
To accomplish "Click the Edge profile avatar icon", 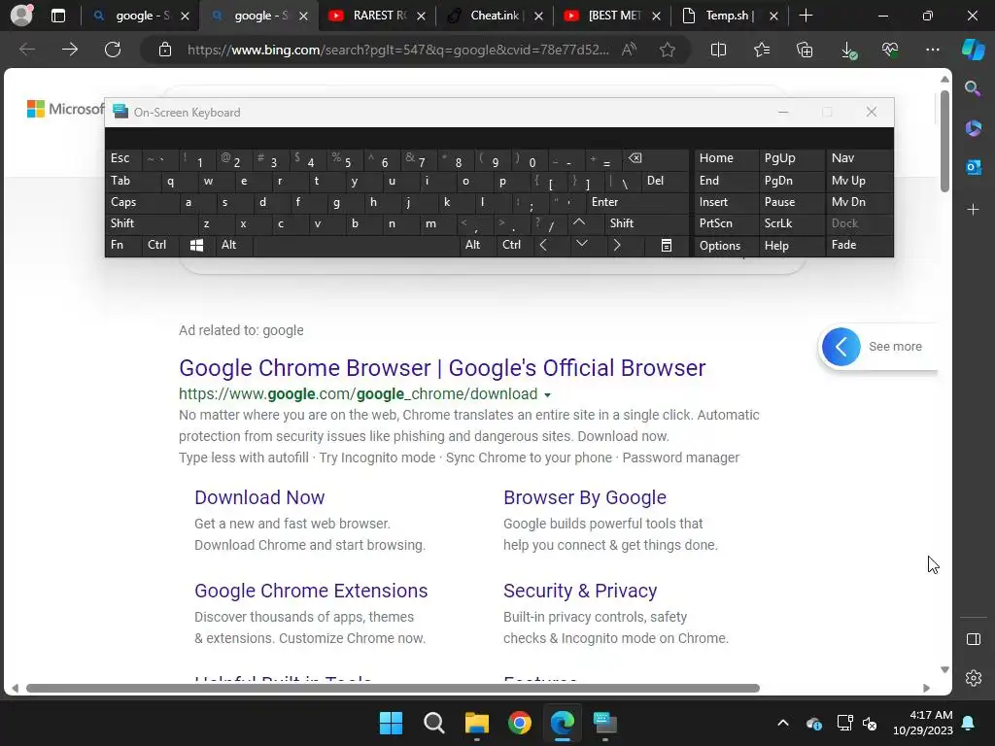I will [x=22, y=15].
